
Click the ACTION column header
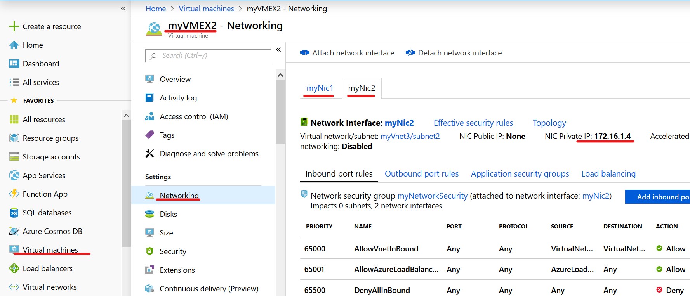[x=667, y=226]
